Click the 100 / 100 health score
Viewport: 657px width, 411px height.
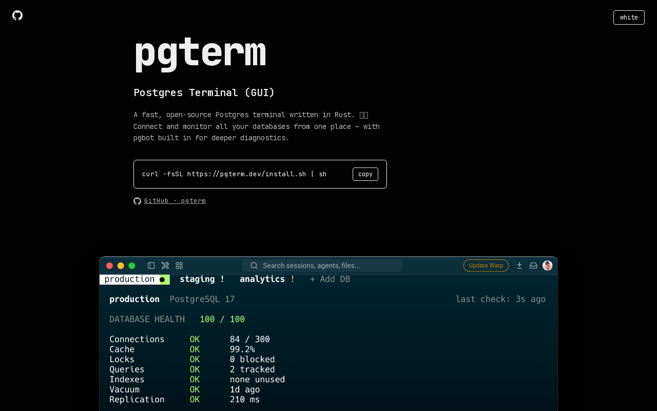coord(222,320)
